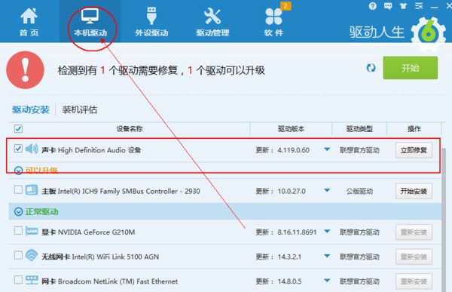Open the main menu list icon

pos(419,6)
